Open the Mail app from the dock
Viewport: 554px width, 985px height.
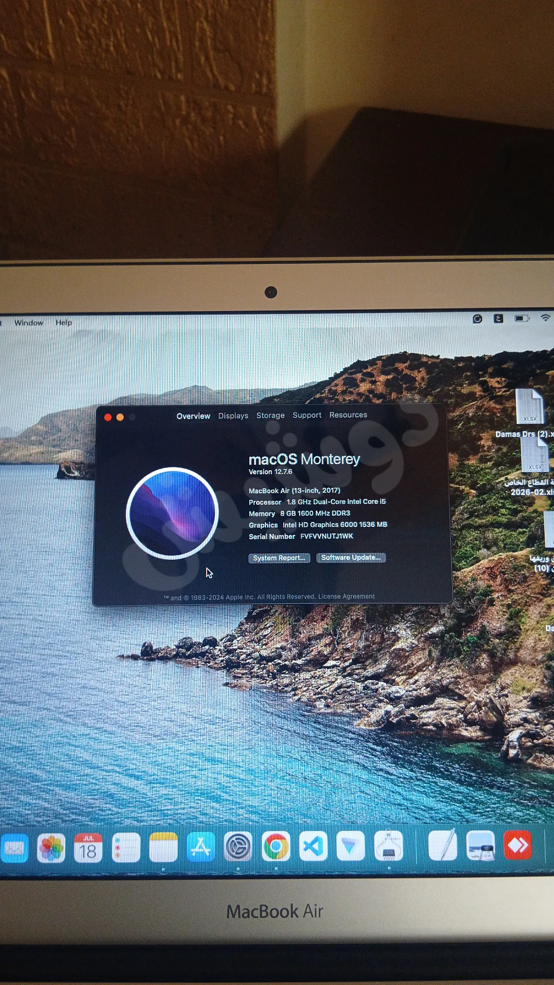pos(14,848)
